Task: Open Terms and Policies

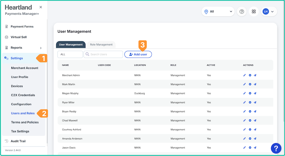Action: [25, 122]
